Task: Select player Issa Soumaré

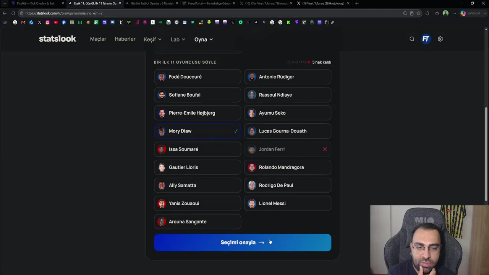Action: point(198,149)
